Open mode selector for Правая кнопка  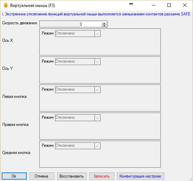point(98,118)
